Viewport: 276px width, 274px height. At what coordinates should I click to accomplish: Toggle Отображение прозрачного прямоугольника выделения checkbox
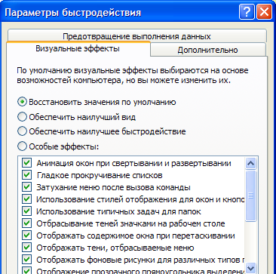click(x=26, y=271)
